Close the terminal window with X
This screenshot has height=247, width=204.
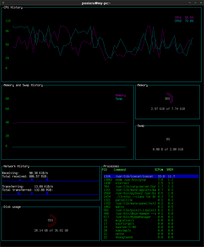(x=201, y=3)
